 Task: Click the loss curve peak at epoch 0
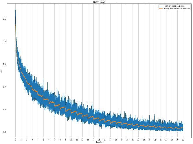point(15,10)
